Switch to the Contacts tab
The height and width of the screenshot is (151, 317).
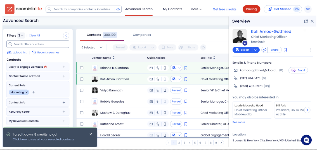pyautogui.click(x=102, y=35)
